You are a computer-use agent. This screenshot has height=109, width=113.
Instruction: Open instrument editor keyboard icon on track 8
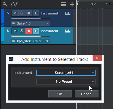pos(68,31)
